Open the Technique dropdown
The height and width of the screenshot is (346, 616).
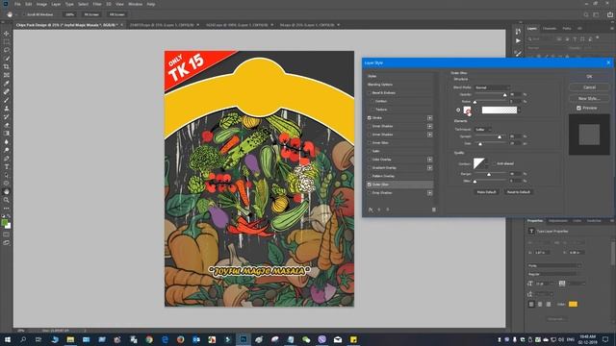[x=483, y=129]
